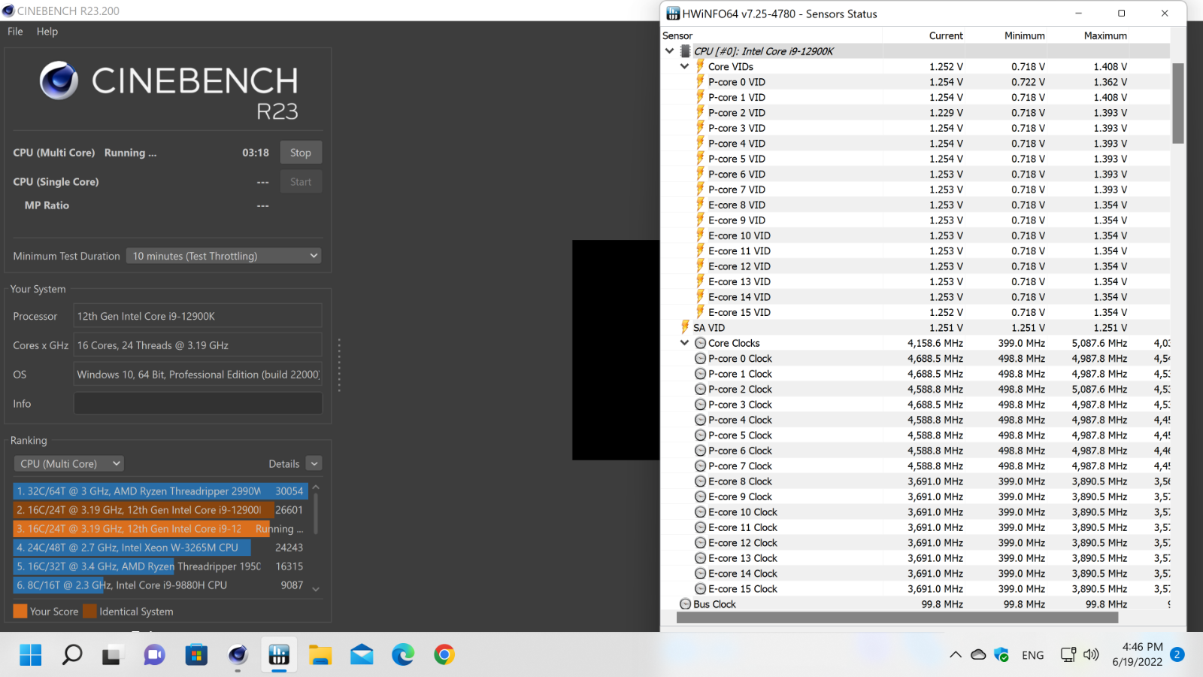This screenshot has width=1203, height=677.
Task: Open the File menu in Cinebench
Action: [15, 32]
